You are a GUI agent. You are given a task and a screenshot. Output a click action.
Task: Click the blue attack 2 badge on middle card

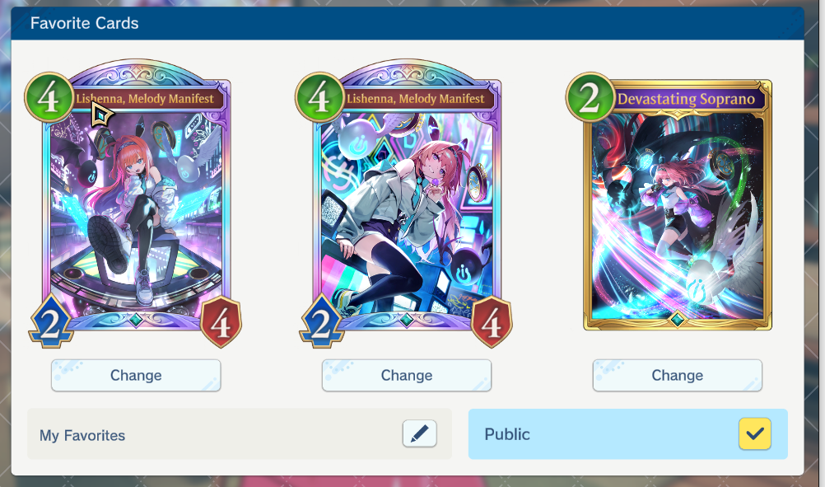coord(321,321)
